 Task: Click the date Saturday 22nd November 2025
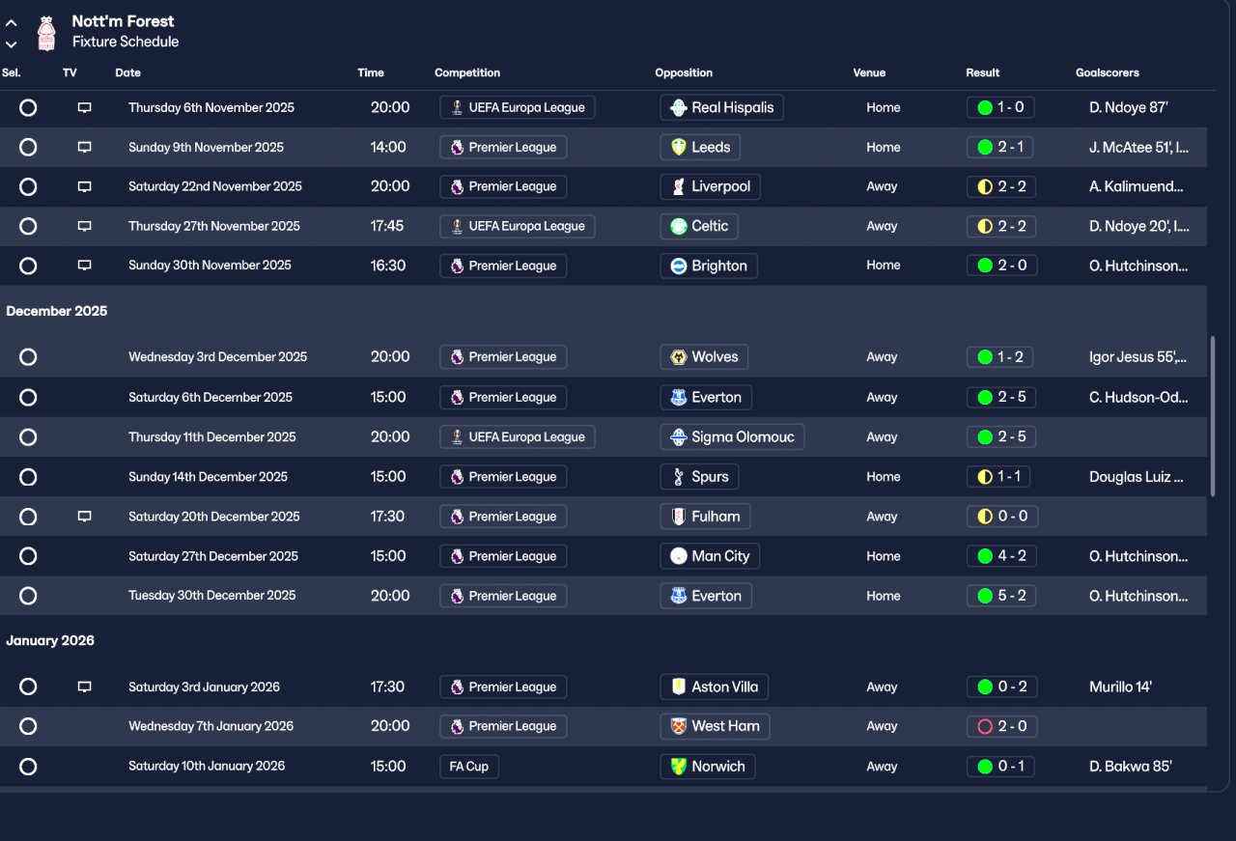215,186
